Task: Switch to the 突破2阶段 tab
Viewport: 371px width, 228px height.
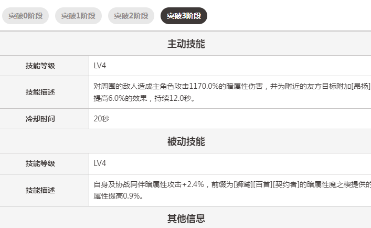Action: coord(131,16)
